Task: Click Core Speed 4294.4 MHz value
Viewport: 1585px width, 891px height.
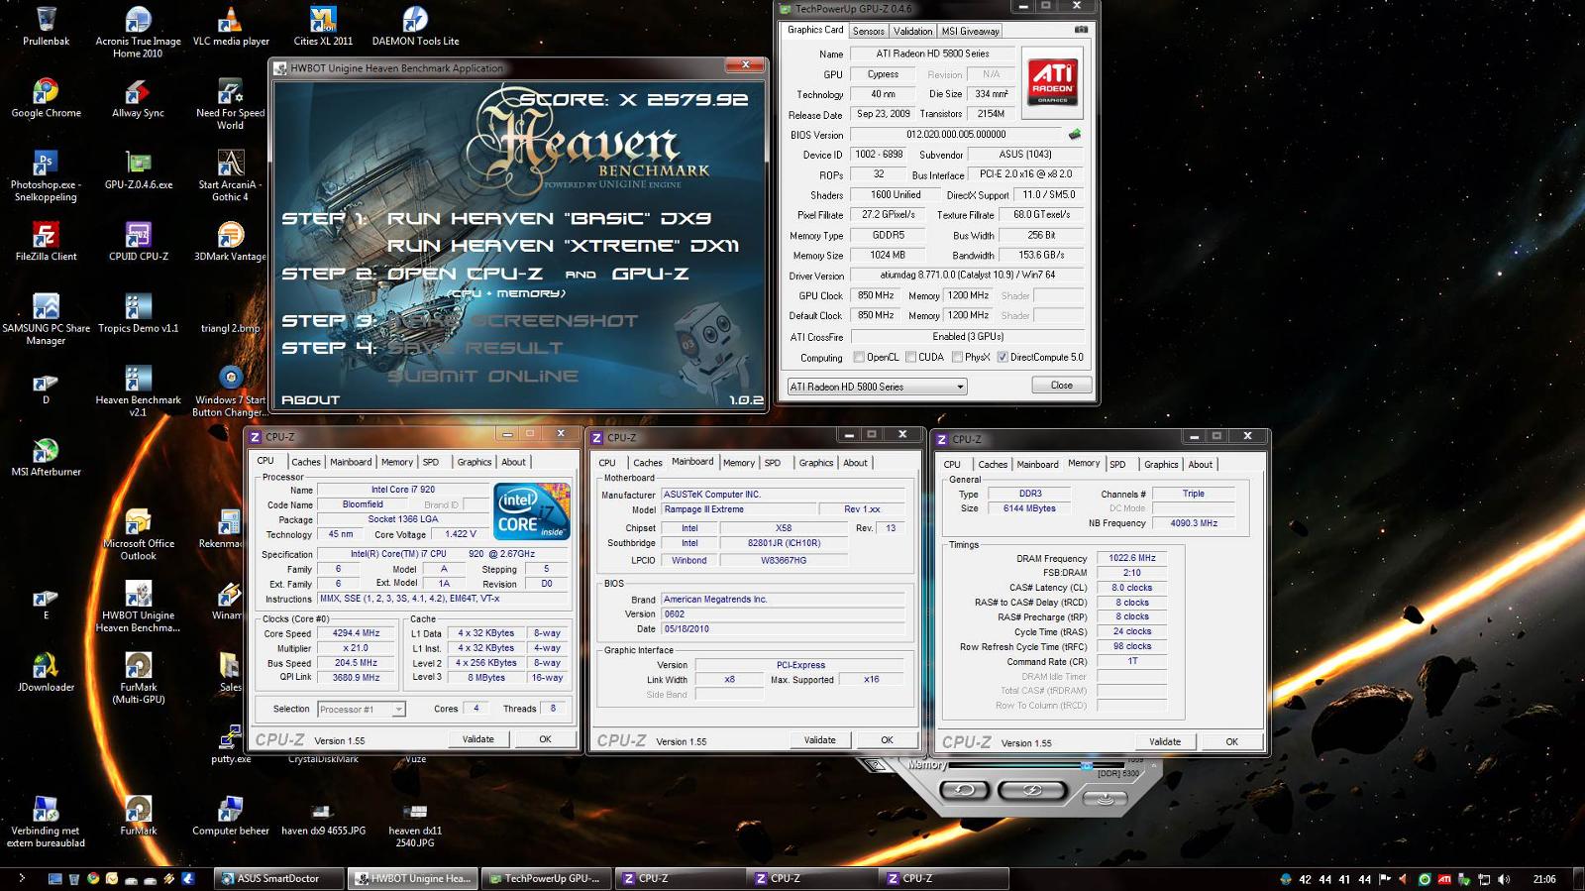Action: [356, 633]
